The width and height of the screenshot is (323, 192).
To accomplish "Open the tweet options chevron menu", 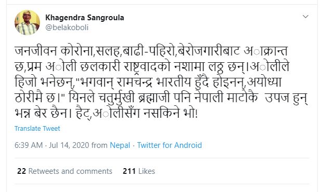I will [305, 17].
